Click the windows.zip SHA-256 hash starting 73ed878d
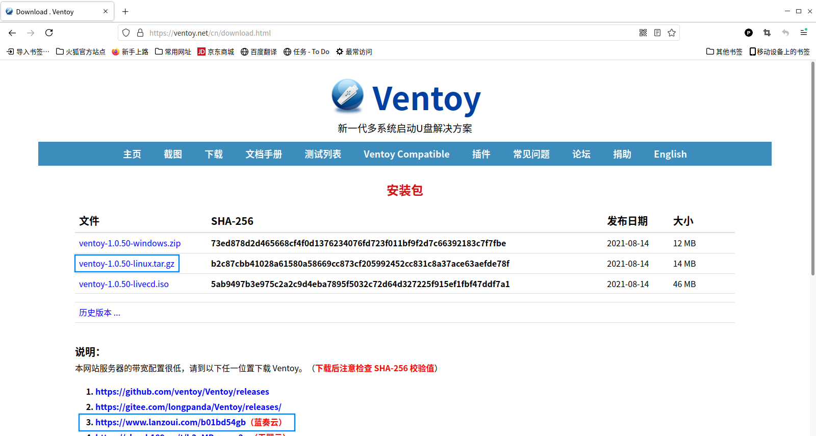Viewport: 816px width, 436px height. [x=359, y=243]
